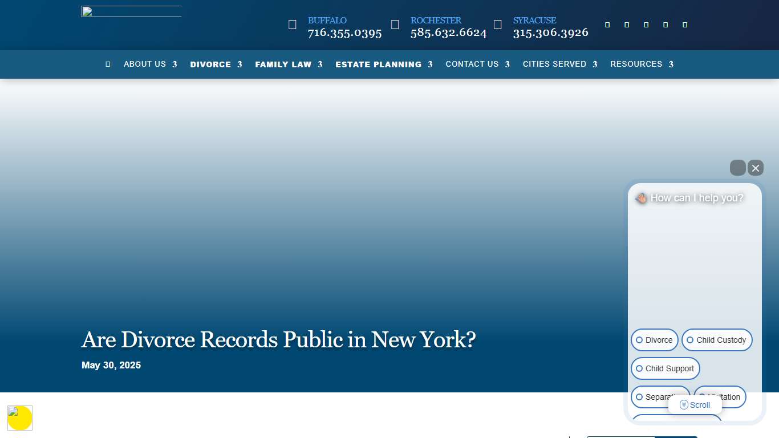Expand the DIVORCE navigation dropdown

click(x=216, y=64)
